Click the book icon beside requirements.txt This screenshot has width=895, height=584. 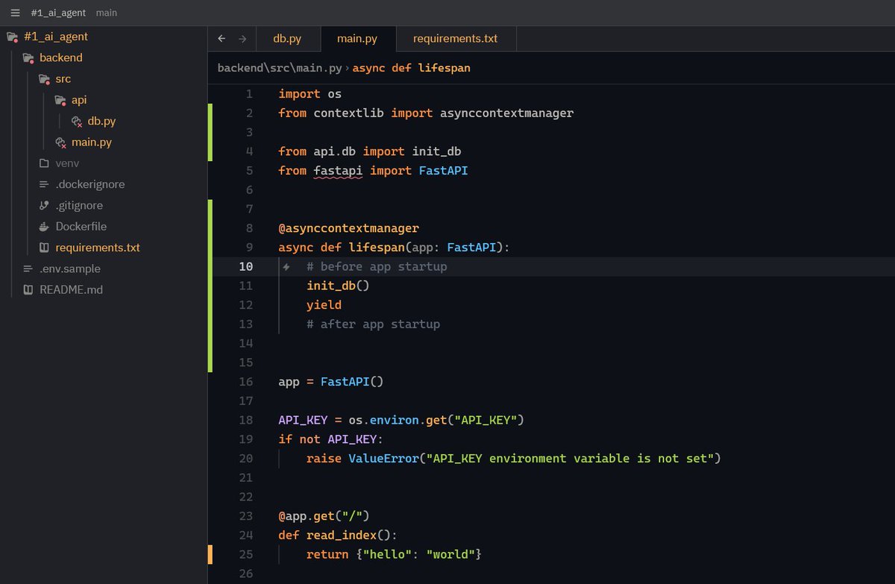click(x=44, y=247)
